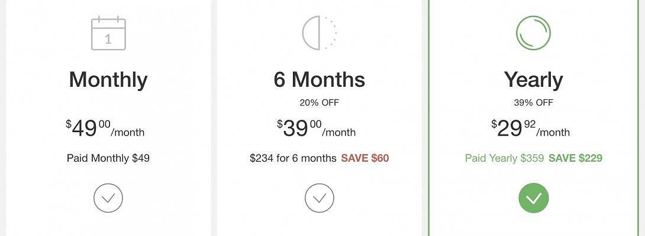
Task: Click the calendar icon above Monthly
Action: coord(108,33)
